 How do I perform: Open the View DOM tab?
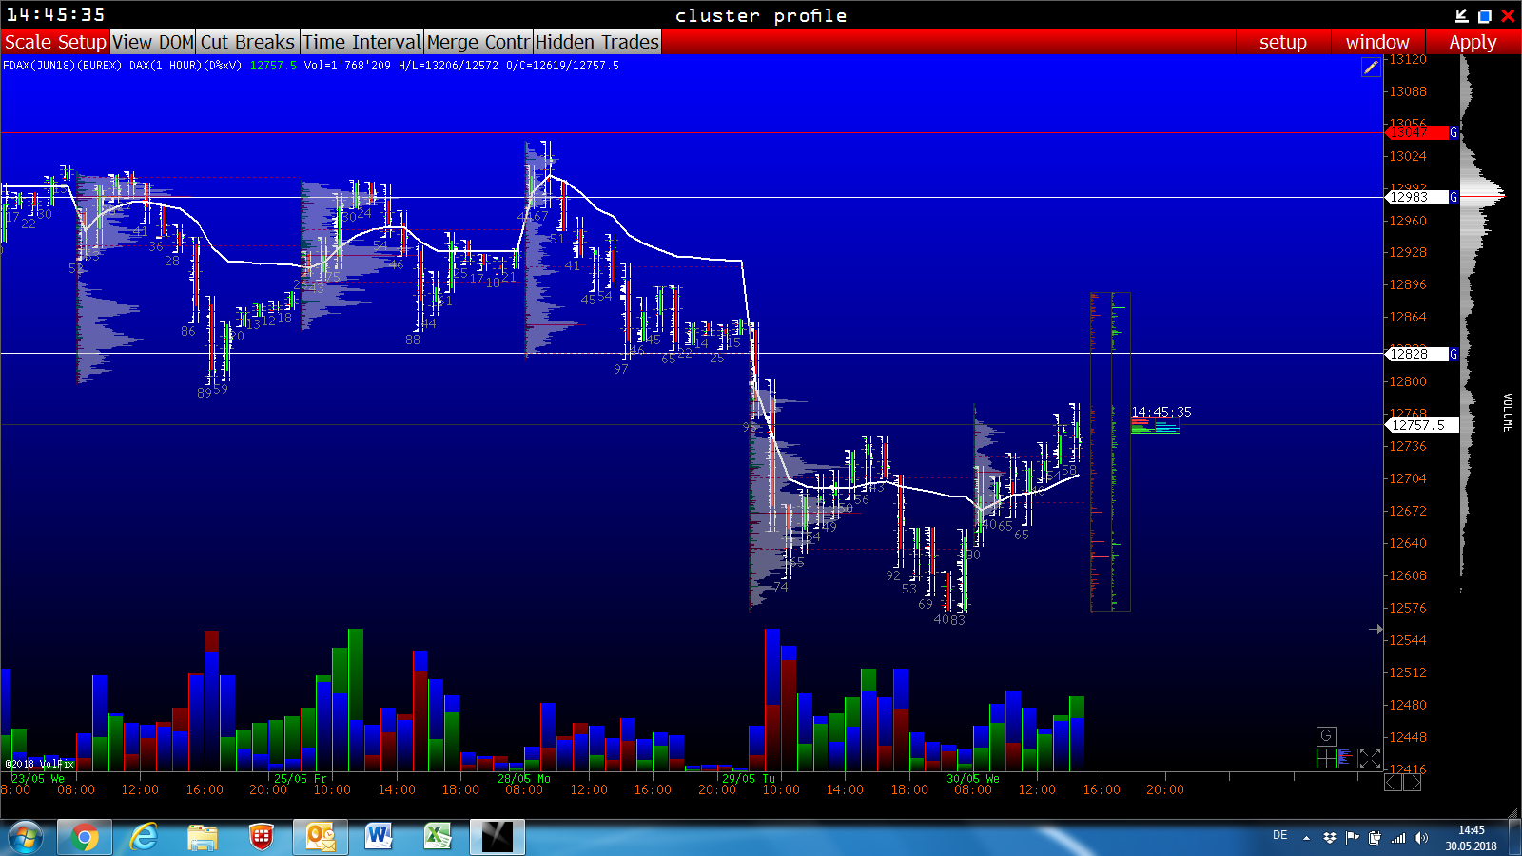[x=153, y=42]
